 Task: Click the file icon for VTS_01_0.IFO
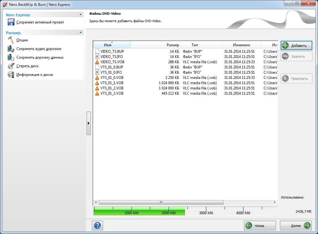pyautogui.click(x=97, y=72)
